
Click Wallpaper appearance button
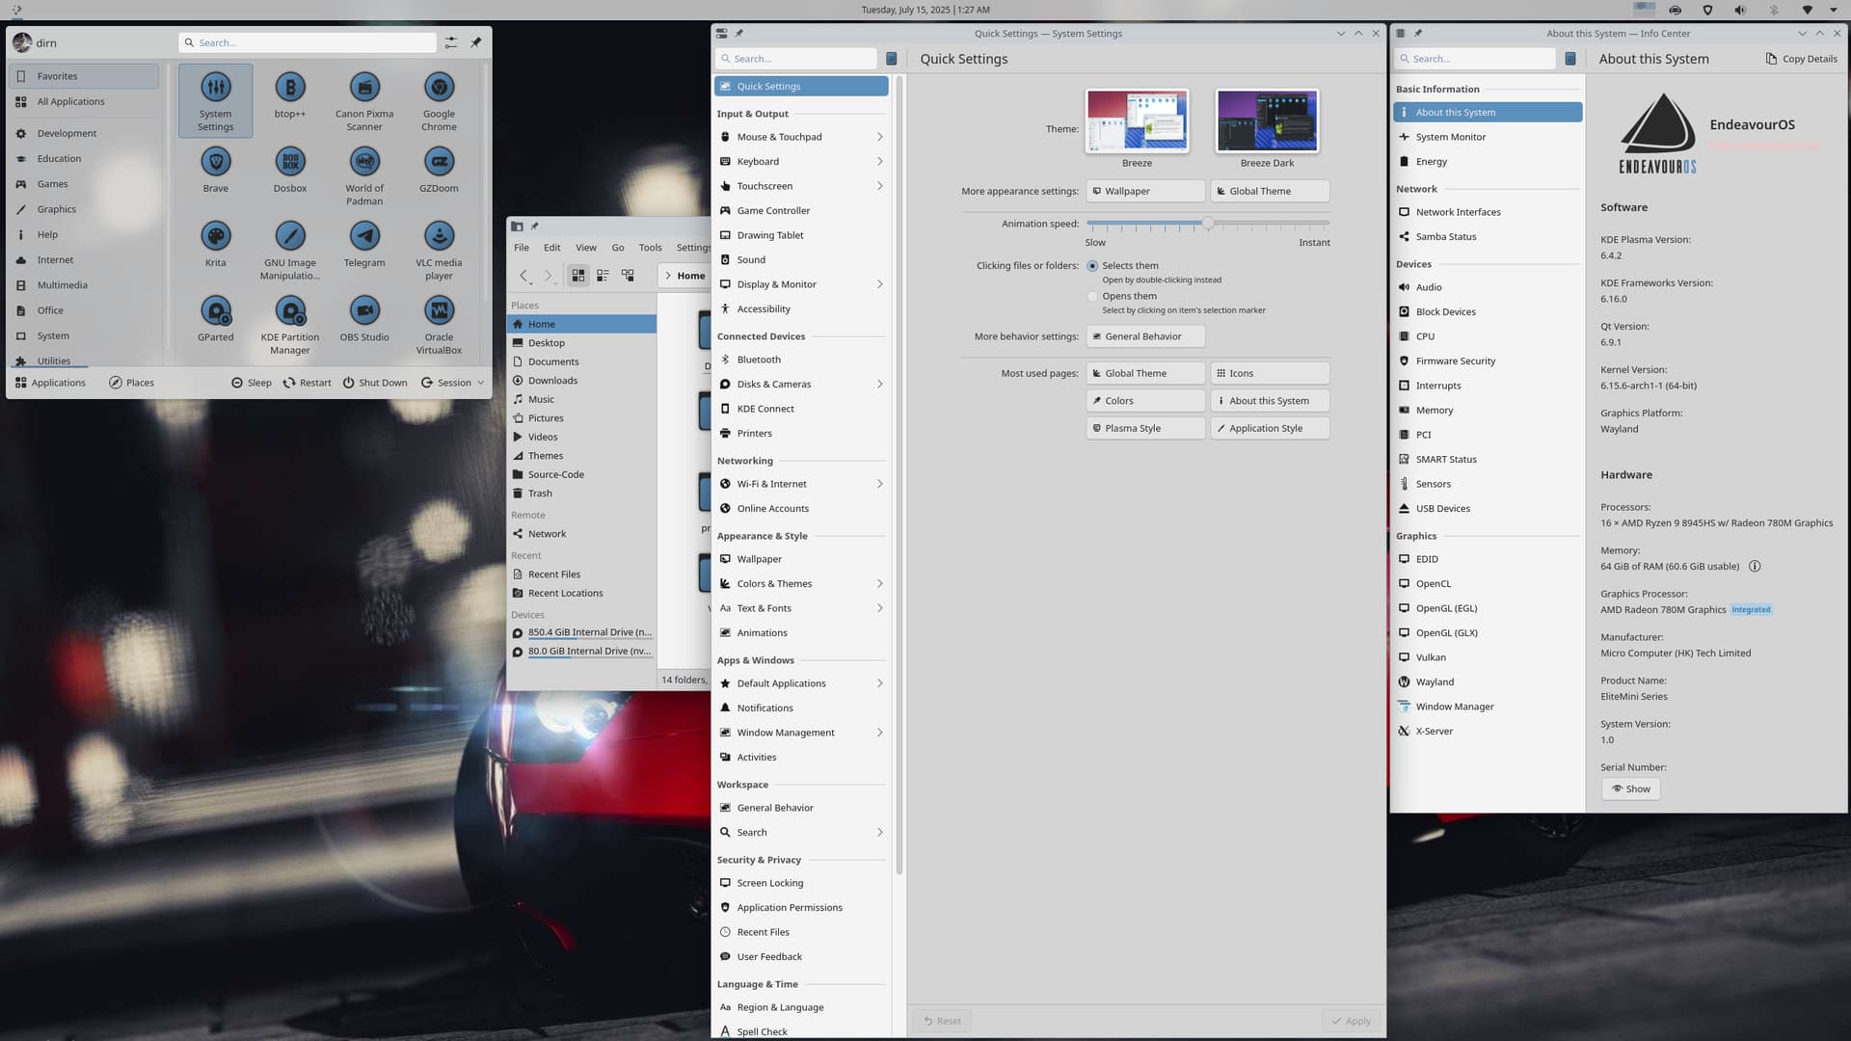click(x=1145, y=191)
